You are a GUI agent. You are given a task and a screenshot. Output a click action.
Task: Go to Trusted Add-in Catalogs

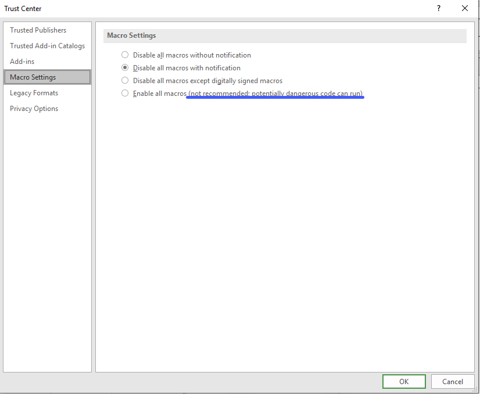tap(47, 46)
